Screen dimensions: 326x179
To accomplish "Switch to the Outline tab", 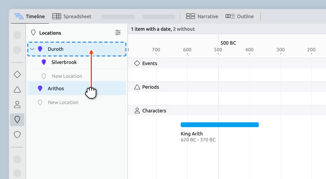I will coord(240,16).
